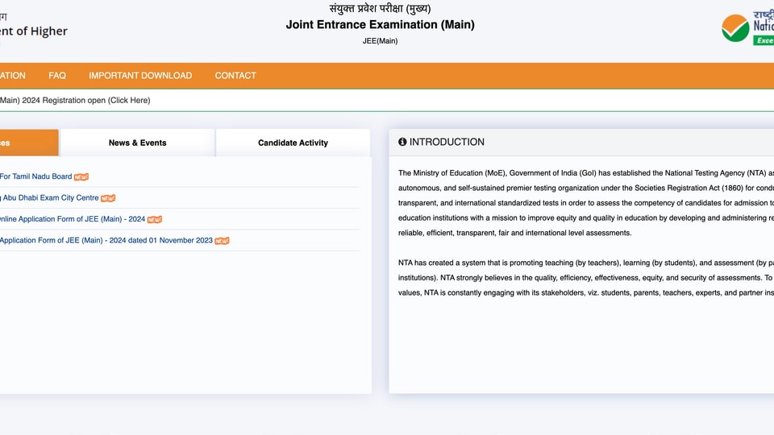Viewport: 774px width, 435px height.
Task: Click the JEE(Main) subtitle under the heading
Action: click(x=380, y=41)
